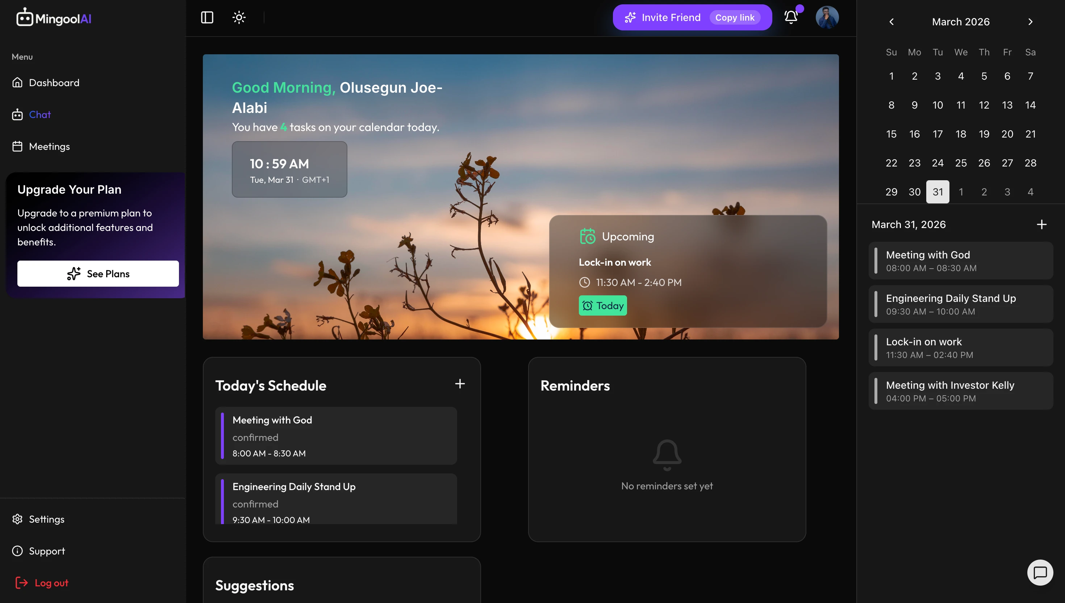Viewport: 1065px width, 603px height.
Task: Open the Chat menu item
Action: click(40, 115)
